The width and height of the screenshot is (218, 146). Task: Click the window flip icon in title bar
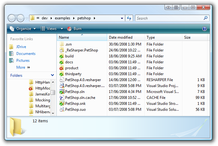tap(169, 7)
